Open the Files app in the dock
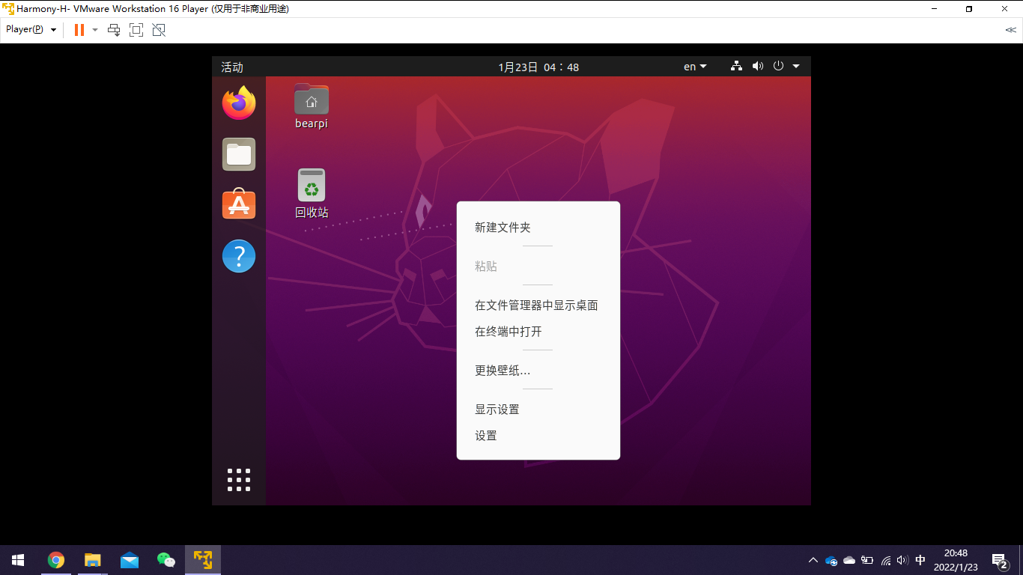 point(239,154)
